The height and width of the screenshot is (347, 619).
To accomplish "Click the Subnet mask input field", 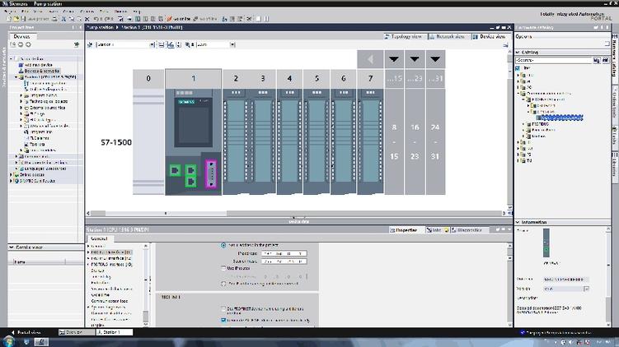I will [284, 261].
